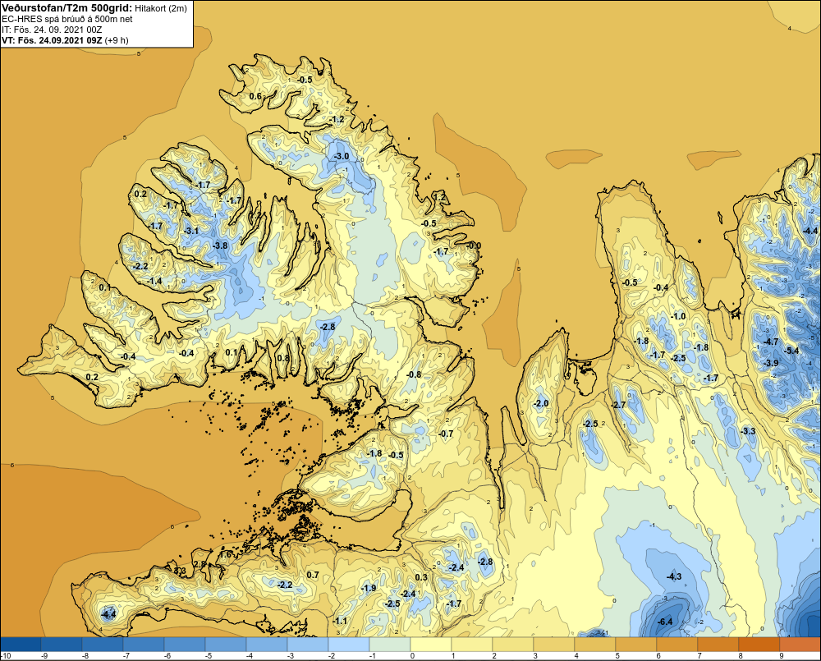Click legend swatch between 4 and 5
This screenshot has width=821, height=661.
tap(594, 644)
